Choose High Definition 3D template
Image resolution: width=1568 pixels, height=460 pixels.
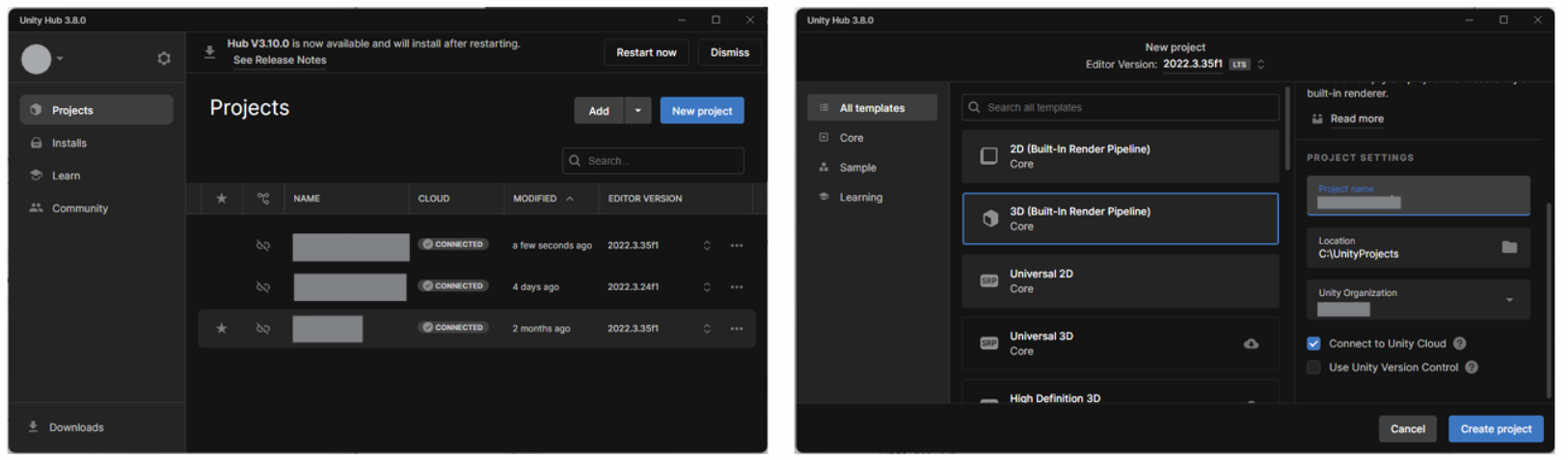(x=1121, y=392)
